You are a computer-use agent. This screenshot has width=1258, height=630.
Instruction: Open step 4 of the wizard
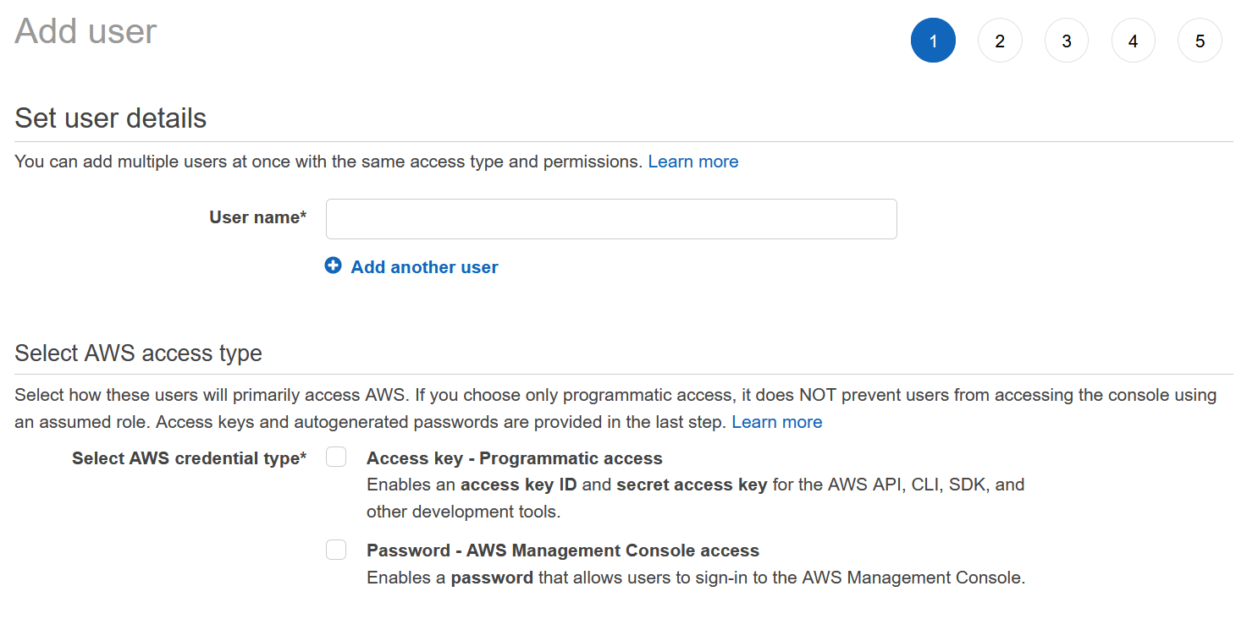click(x=1133, y=41)
